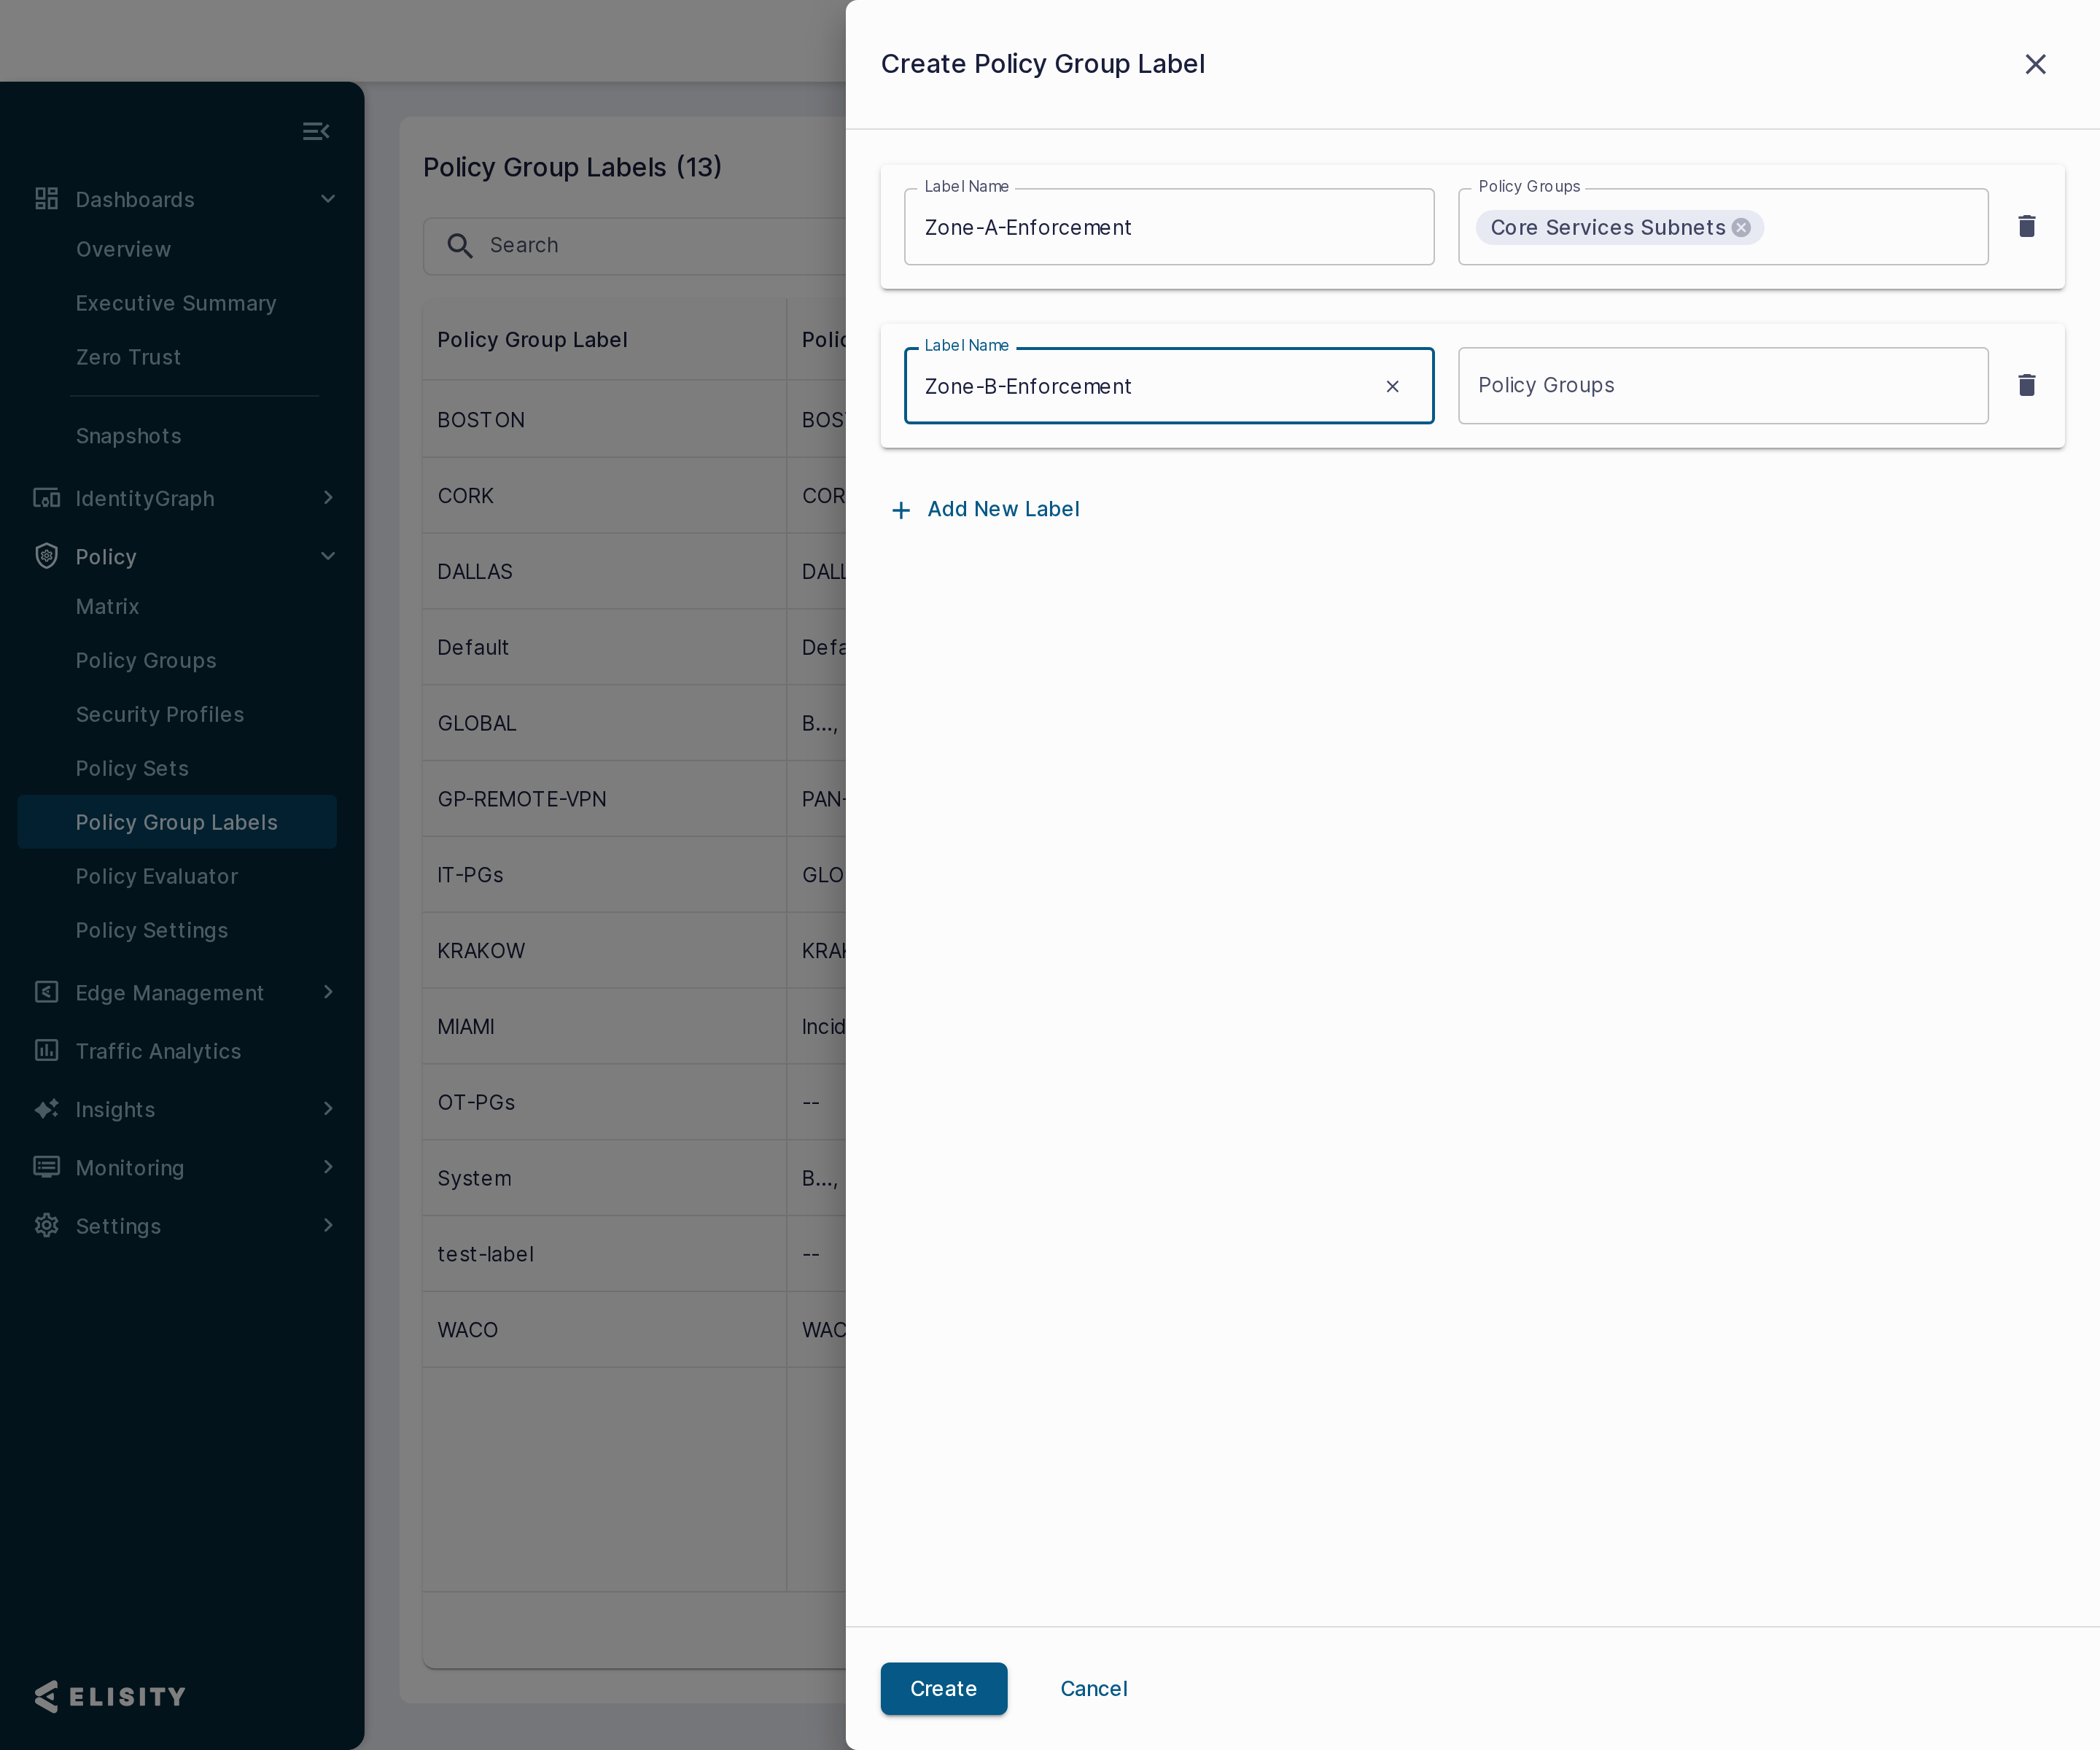Select the OT-PGs label row

point(634,1103)
